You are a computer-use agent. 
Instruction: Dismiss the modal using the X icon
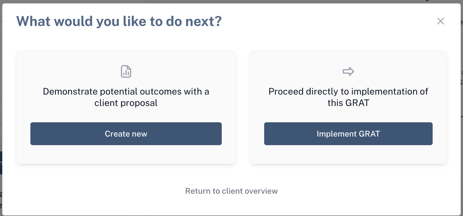[x=441, y=21]
